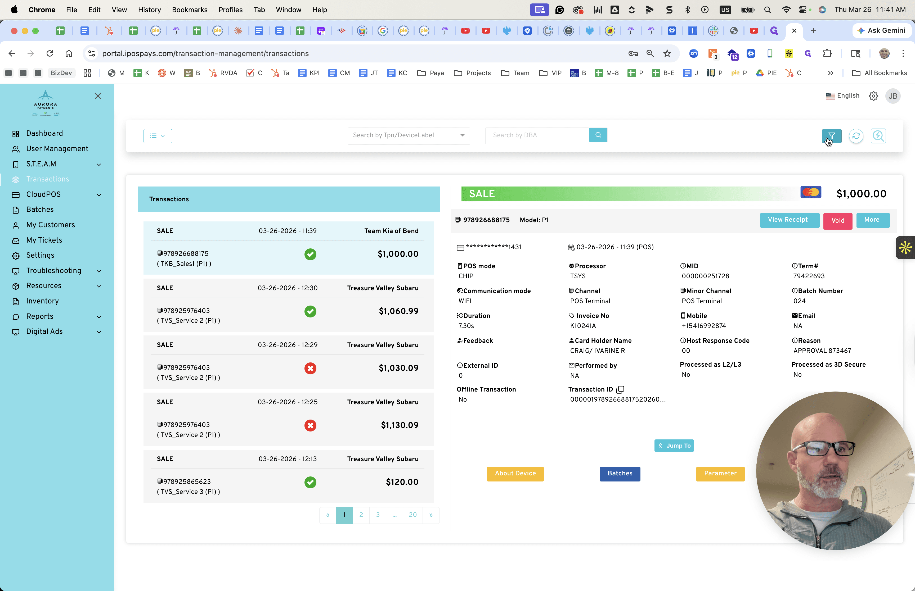Refresh the transactions list
Viewport: 915px width, 591px height.
[856, 136]
